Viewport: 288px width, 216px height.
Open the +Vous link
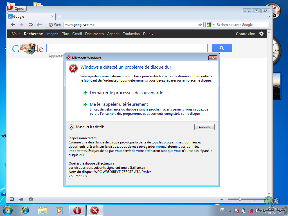coord(15,34)
